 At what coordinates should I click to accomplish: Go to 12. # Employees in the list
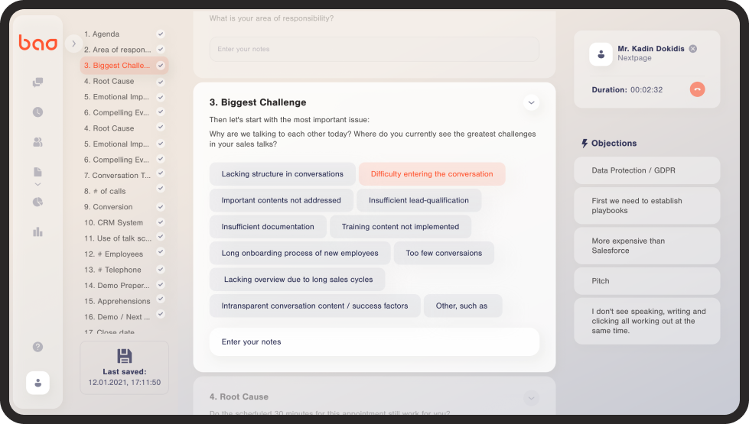tap(114, 254)
